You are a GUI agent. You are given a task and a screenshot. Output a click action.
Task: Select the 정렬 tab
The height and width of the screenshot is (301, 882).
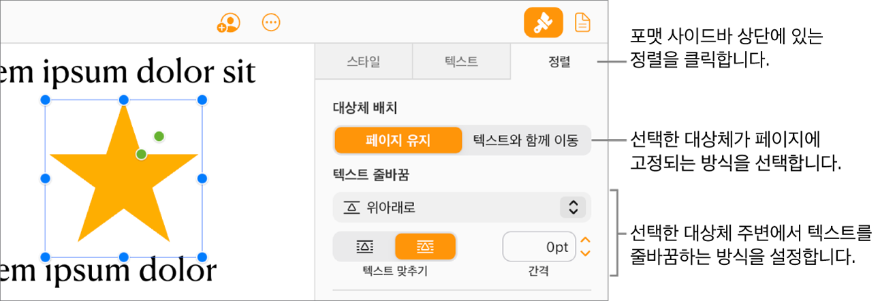click(558, 62)
